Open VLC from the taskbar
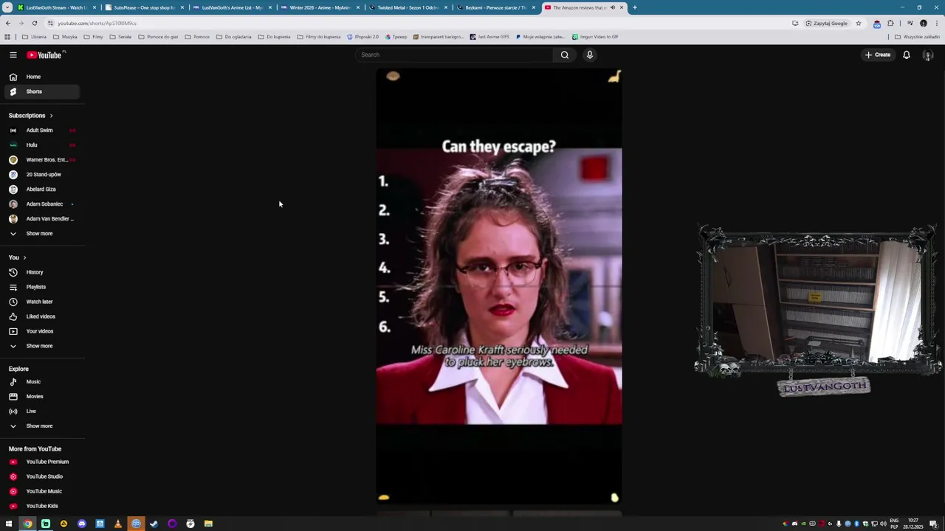945x531 pixels. tap(117, 524)
